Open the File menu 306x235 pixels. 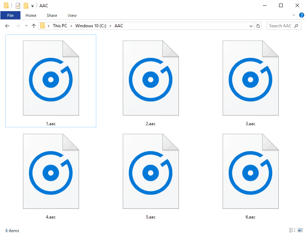point(10,15)
